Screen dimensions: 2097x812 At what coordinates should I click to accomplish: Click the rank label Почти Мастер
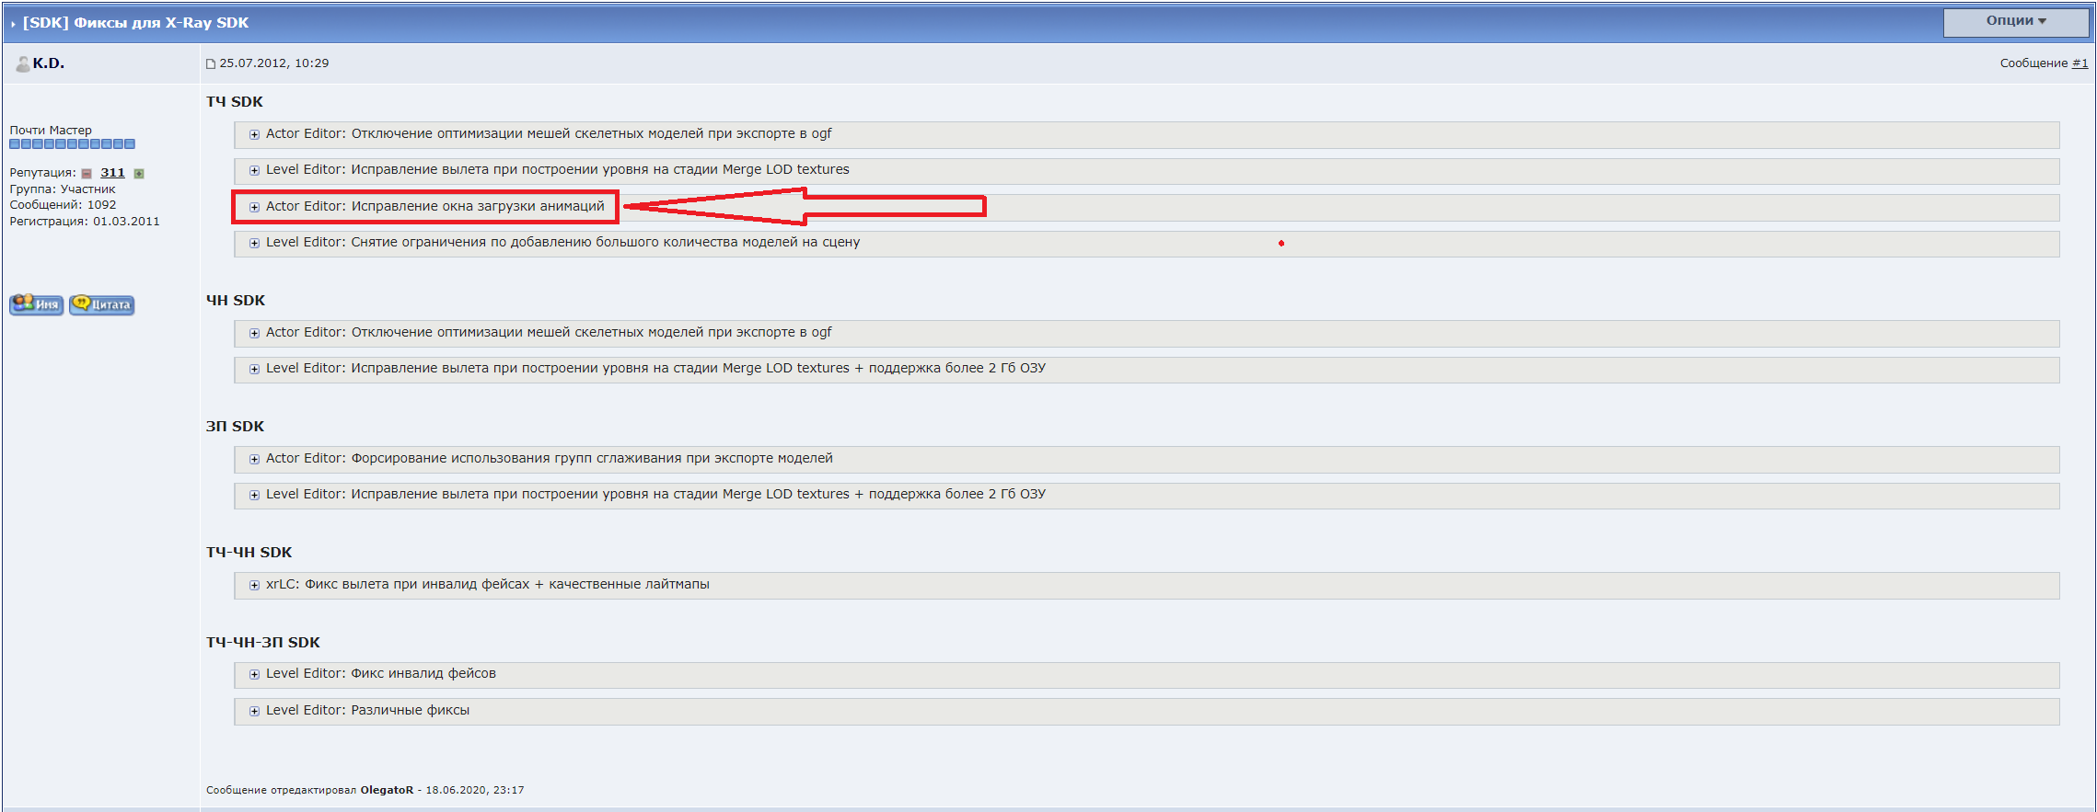click(x=51, y=131)
